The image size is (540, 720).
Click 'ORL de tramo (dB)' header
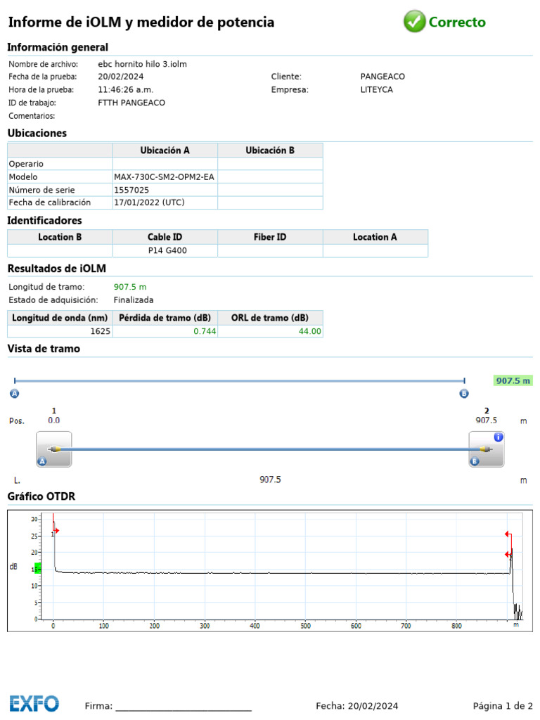pyautogui.click(x=270, y=318)
